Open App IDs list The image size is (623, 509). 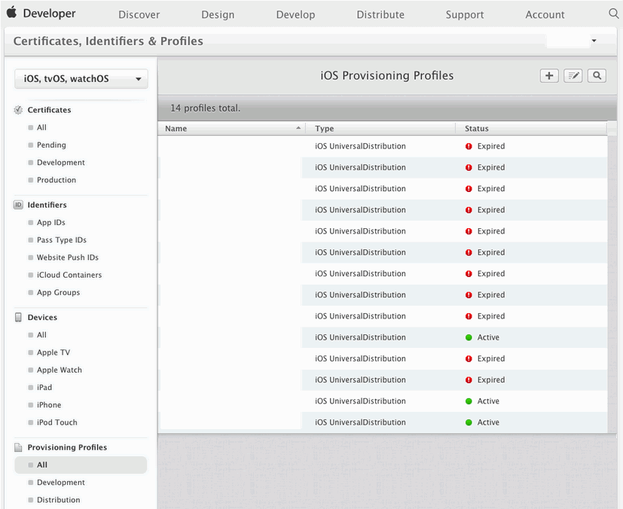(x=51, y=222)
